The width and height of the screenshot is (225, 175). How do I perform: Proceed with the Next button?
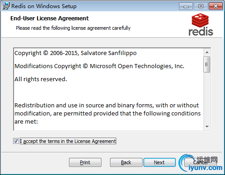pos(160,162)
